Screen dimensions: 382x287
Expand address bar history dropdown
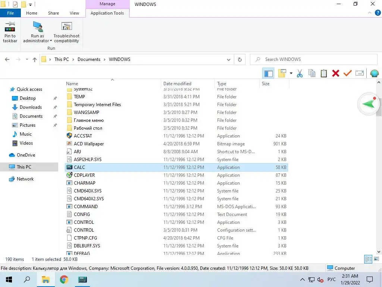coord(229,59)
